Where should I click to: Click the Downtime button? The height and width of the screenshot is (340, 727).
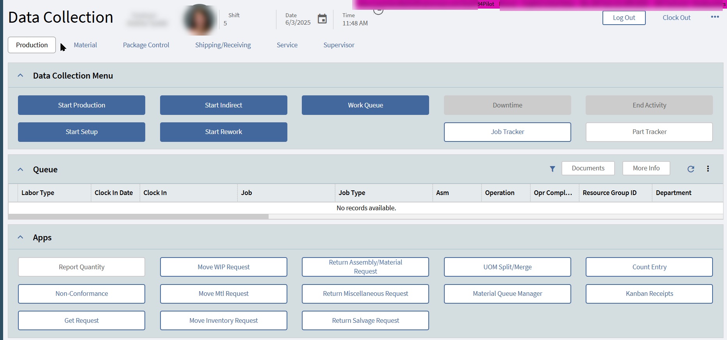tap(508, 105)
